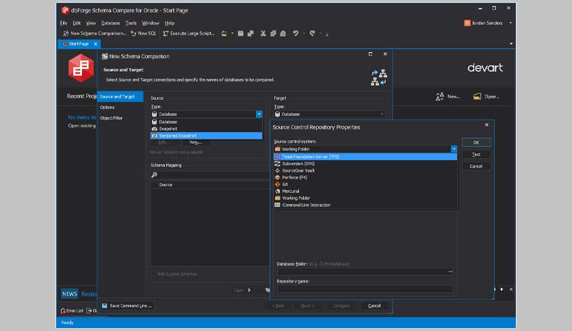Toggle the Hide System Schemas checkbox
The width and height of the screenshot is (572, 331).
153,274
